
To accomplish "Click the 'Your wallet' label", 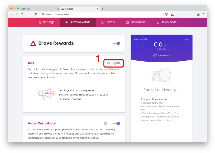I will click(x=140, y=39).
